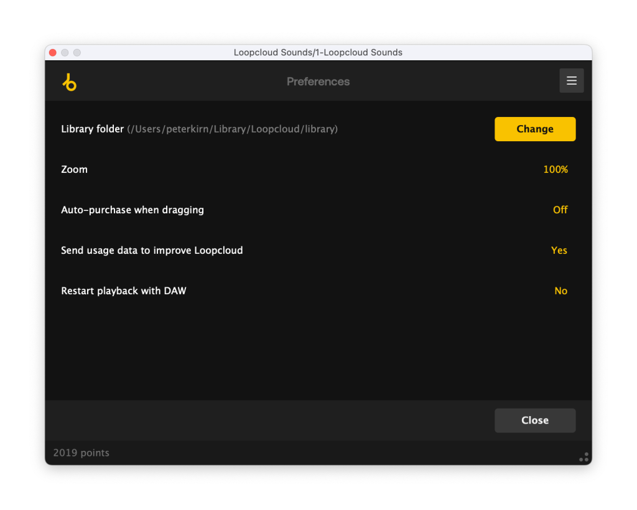Click the library folder path text

(x=233, y=129)
